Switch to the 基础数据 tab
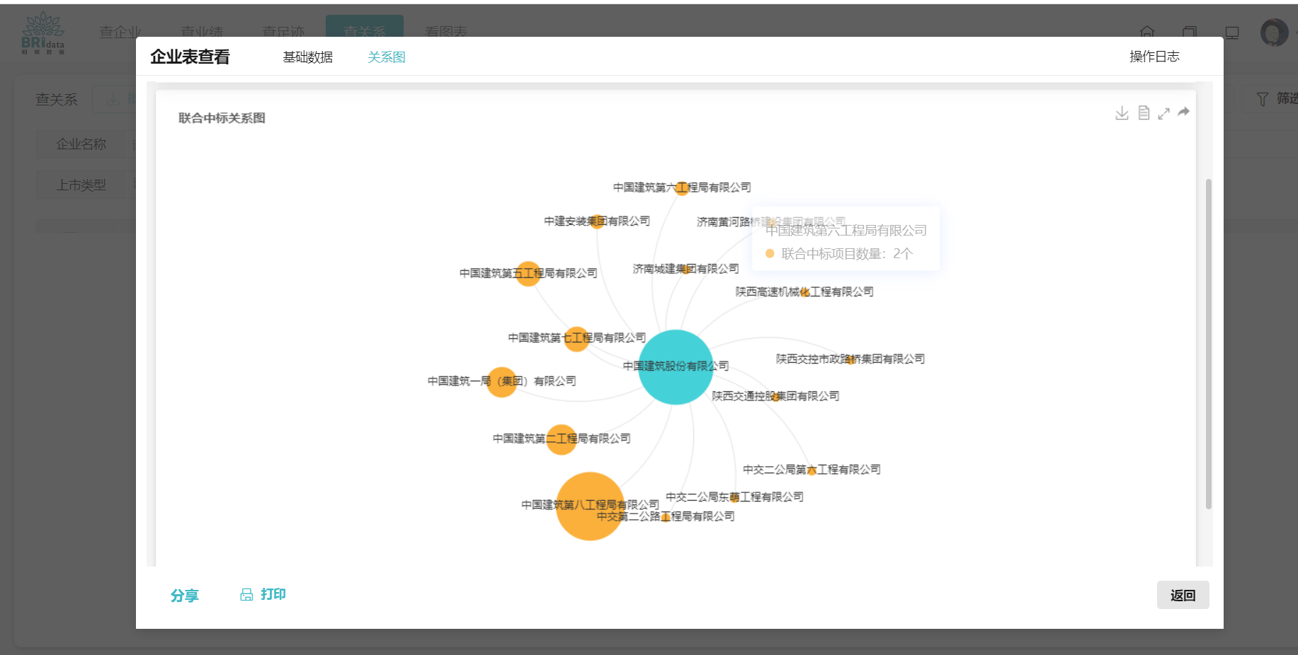The image size is (1298, 655). coord(307,57)
